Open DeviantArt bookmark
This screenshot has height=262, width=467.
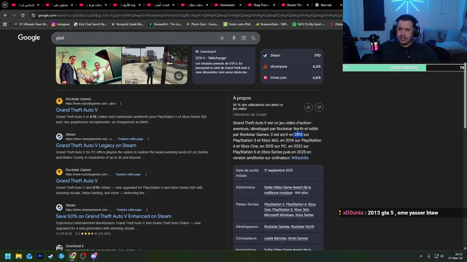tap(165, 24)
